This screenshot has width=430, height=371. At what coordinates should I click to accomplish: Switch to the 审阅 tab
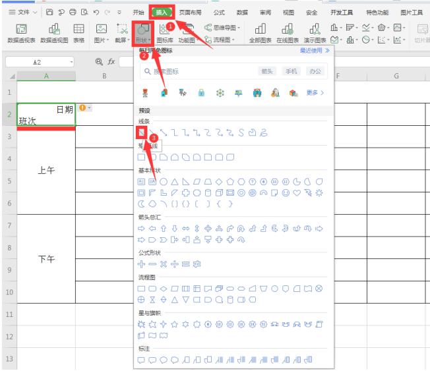(265, 13)
